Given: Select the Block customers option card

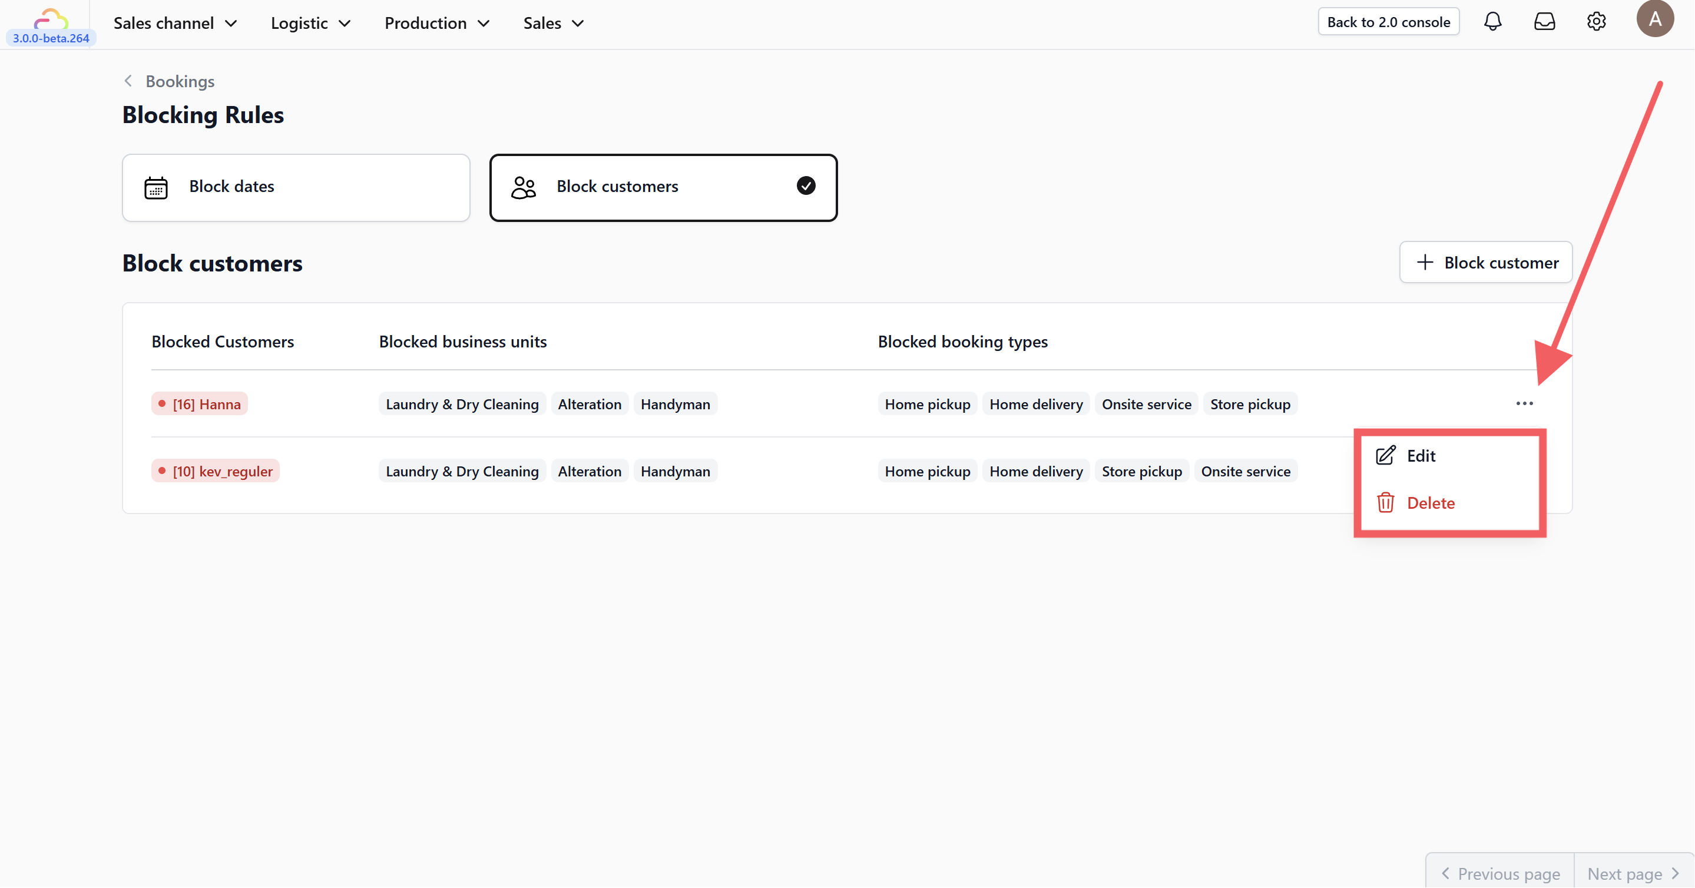Looking at the screenshot, I should pos(663,187).
